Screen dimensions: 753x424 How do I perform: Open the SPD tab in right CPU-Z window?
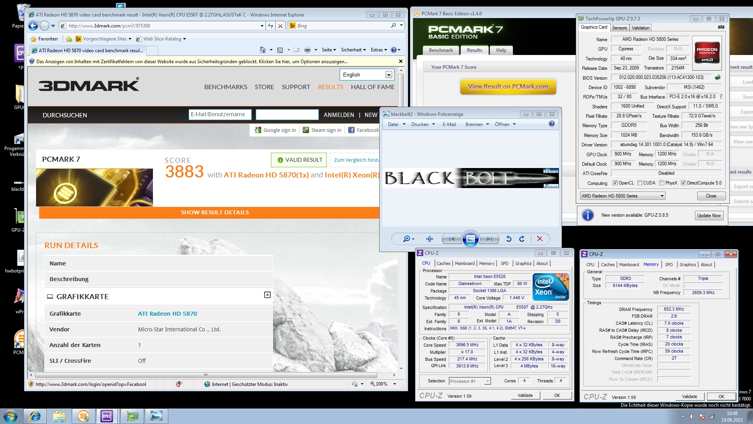(669, 265)
